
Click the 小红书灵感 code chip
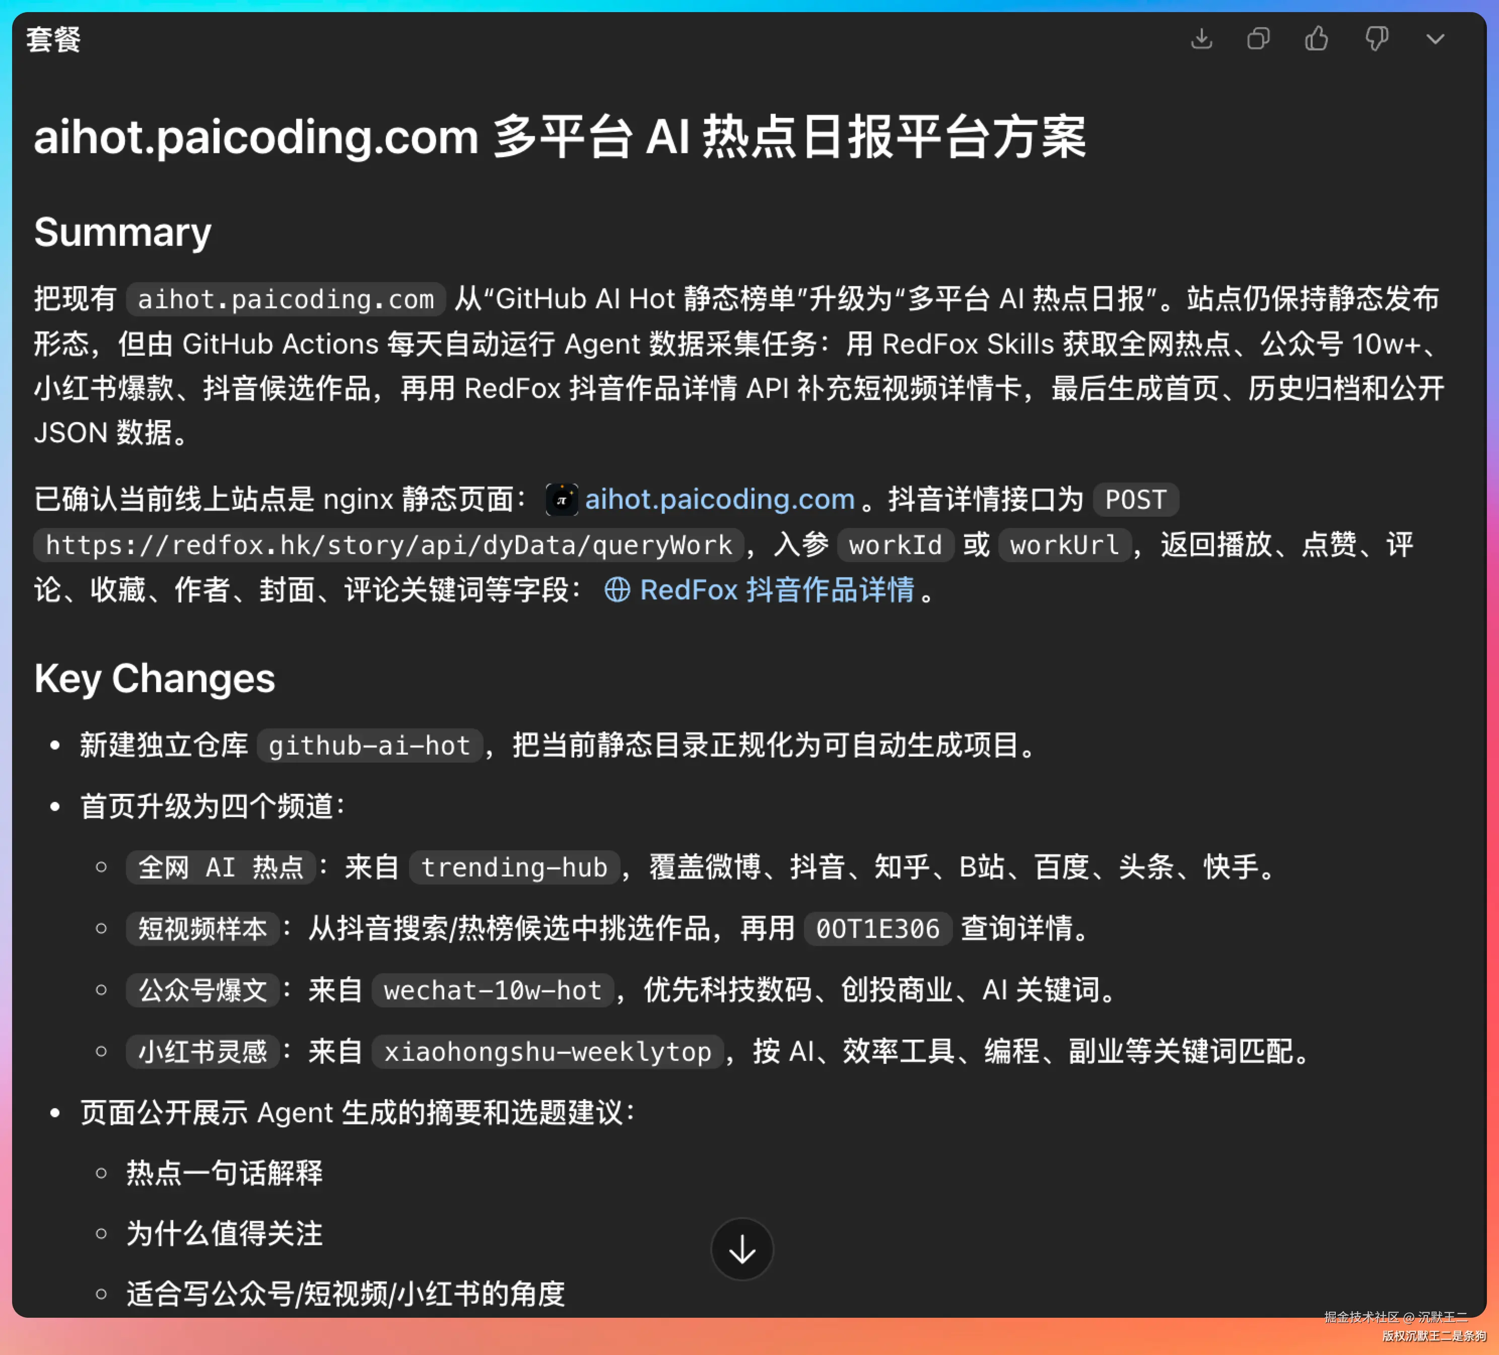[202, 1052]
